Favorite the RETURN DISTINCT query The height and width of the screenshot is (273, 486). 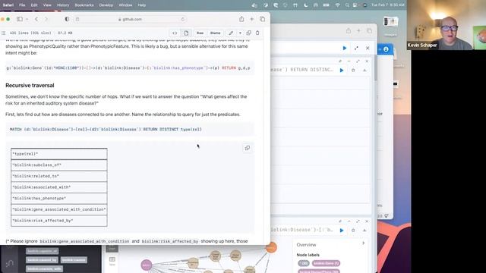tap(353, 70)
